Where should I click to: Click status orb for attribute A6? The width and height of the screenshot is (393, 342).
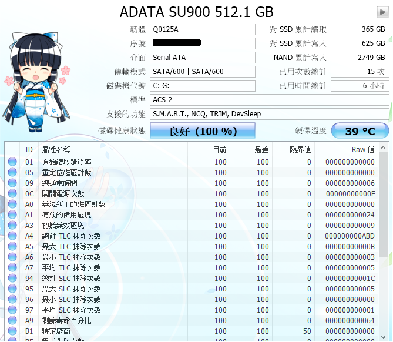pos(12,257)
